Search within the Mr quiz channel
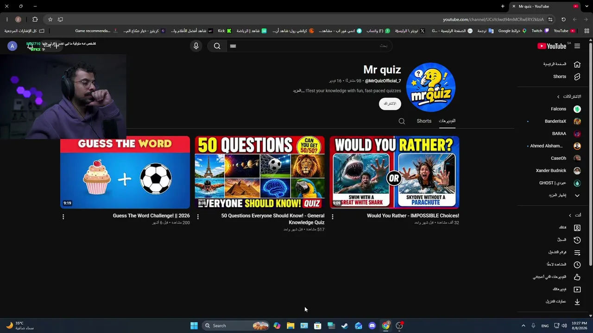The height and width of the screenshot is (333, 593). pyautogui.click(x=402, y=121)
